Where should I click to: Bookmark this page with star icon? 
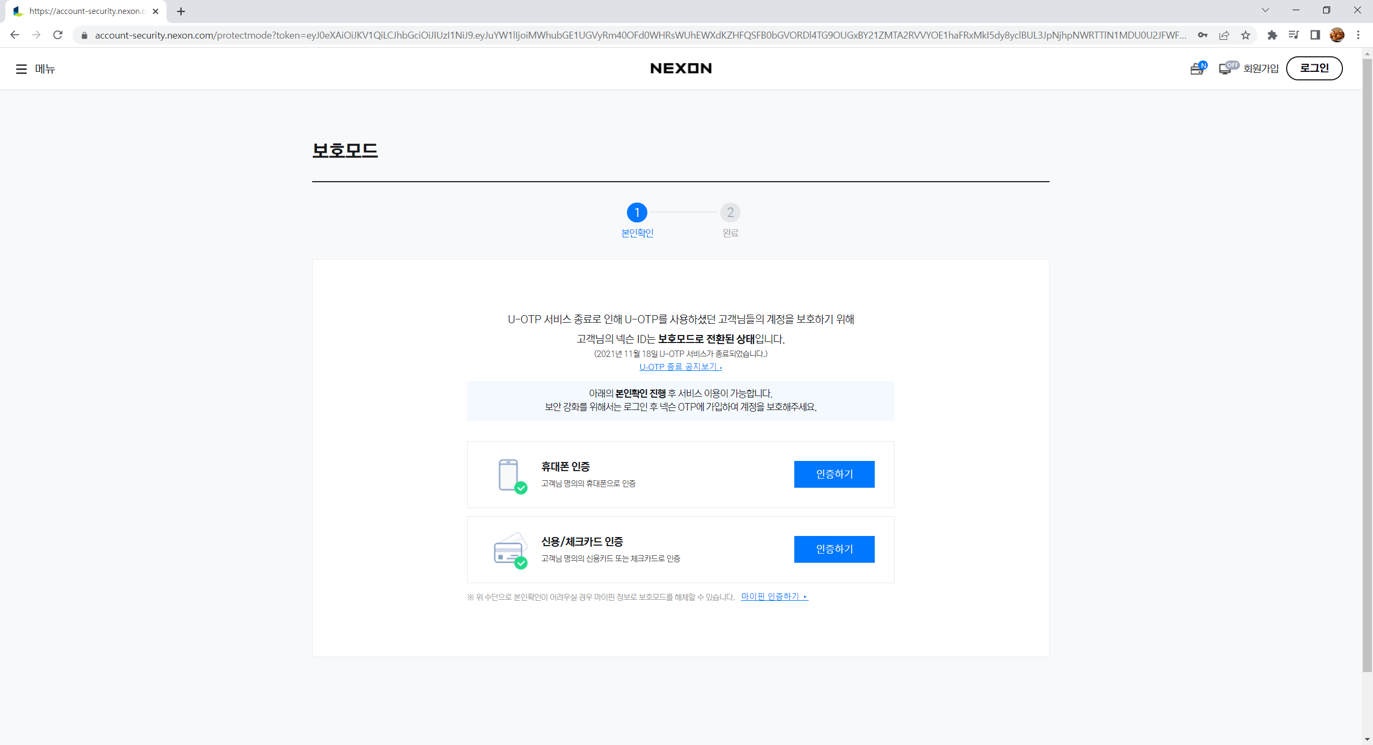coord(1245,35)
